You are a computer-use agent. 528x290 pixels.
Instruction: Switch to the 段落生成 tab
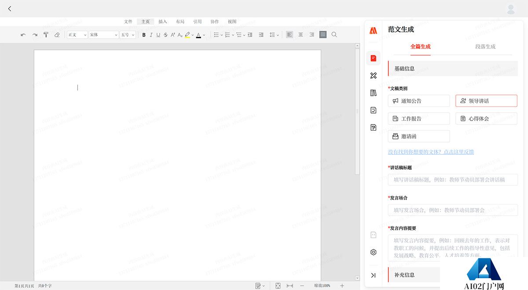[485, 46]
